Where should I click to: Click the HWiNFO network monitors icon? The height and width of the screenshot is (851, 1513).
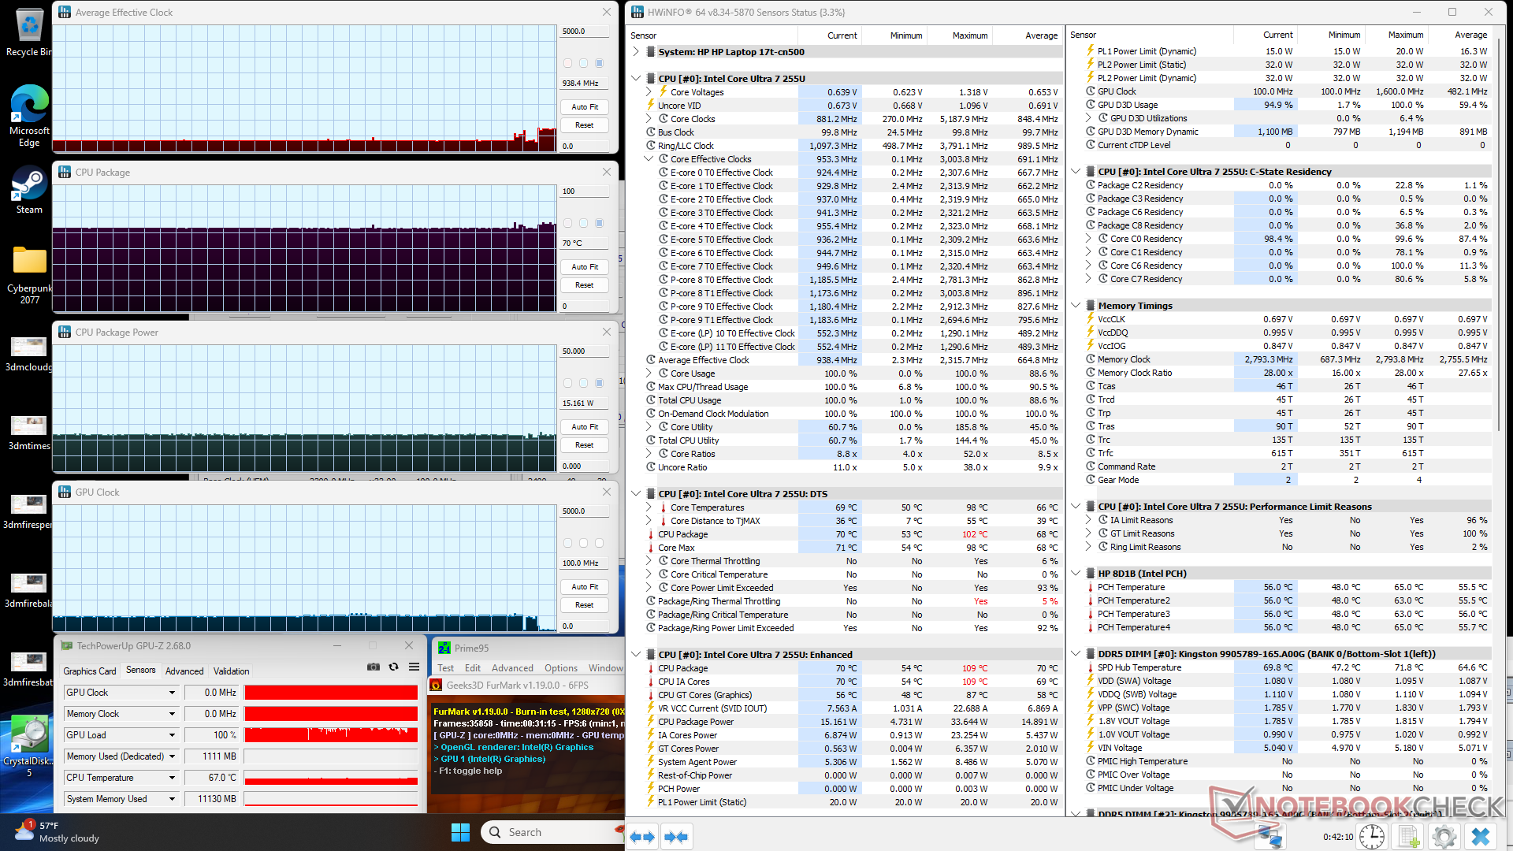point(1270,837)
